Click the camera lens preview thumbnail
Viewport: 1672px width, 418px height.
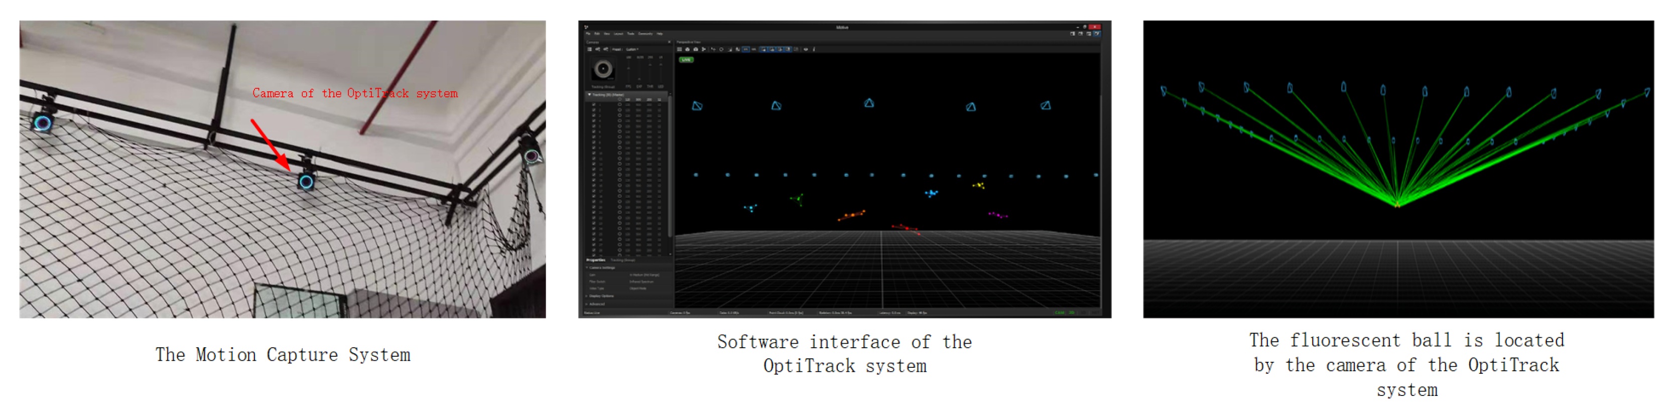pos(603,69)
